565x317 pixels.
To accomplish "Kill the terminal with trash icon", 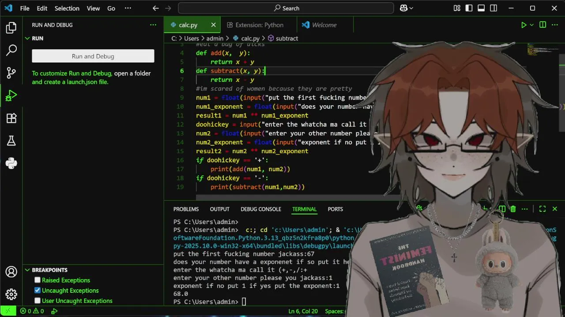I will click(x=513, y=209).
